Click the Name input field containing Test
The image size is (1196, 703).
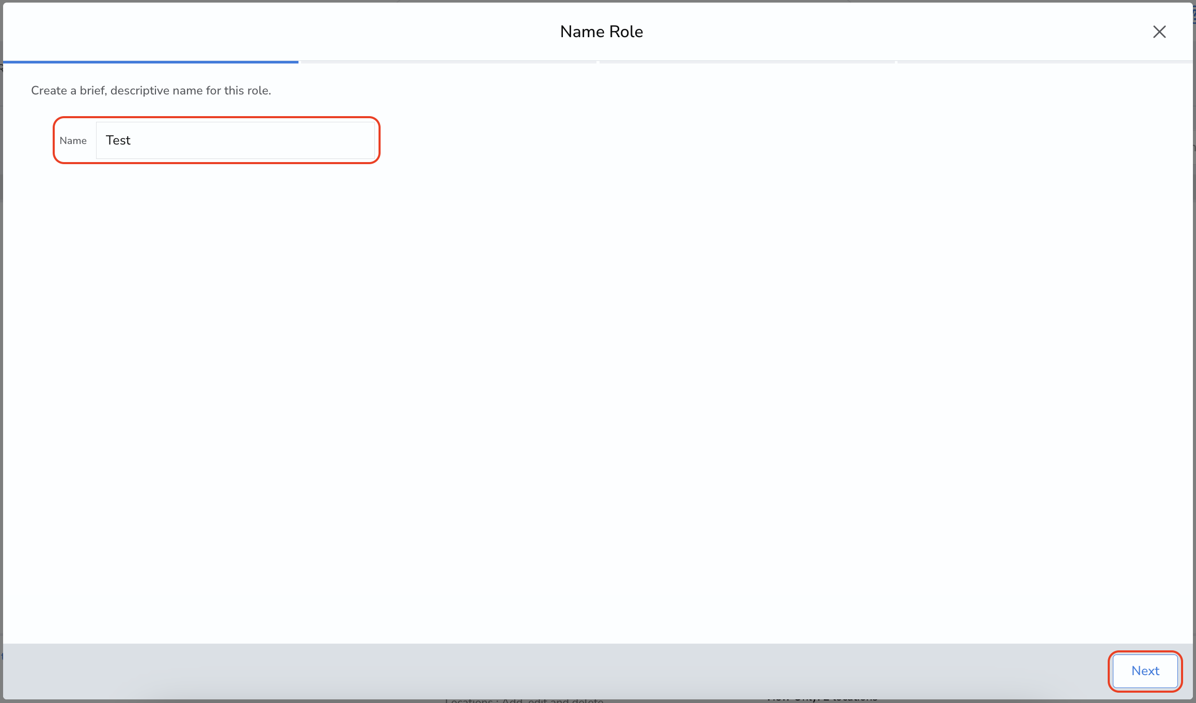tap(235, 140)
